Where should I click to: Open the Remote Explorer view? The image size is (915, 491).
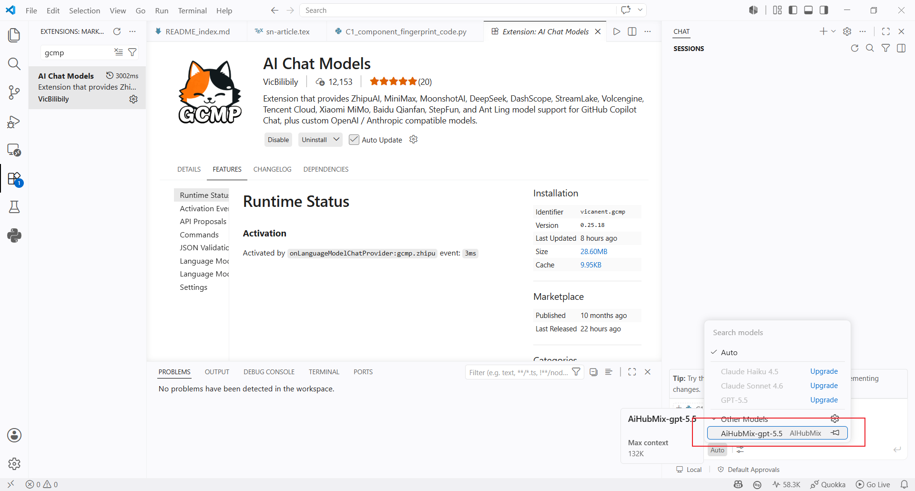[14, 150]
